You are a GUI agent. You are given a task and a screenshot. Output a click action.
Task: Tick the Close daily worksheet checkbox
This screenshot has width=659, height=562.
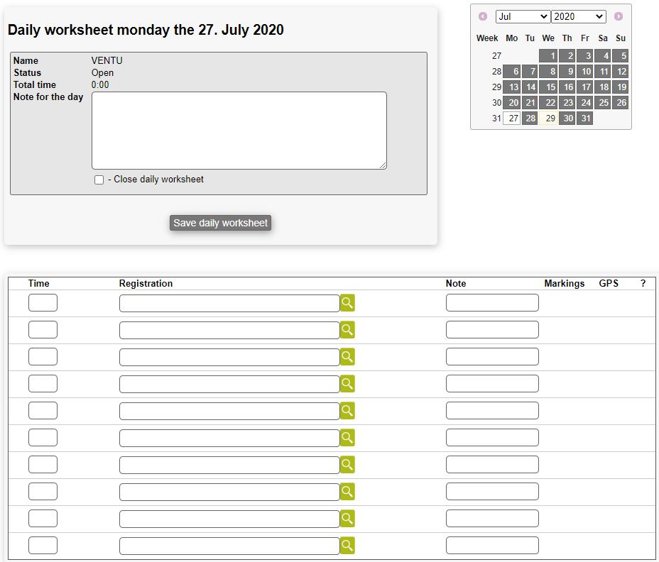click(x=99, y=180)
